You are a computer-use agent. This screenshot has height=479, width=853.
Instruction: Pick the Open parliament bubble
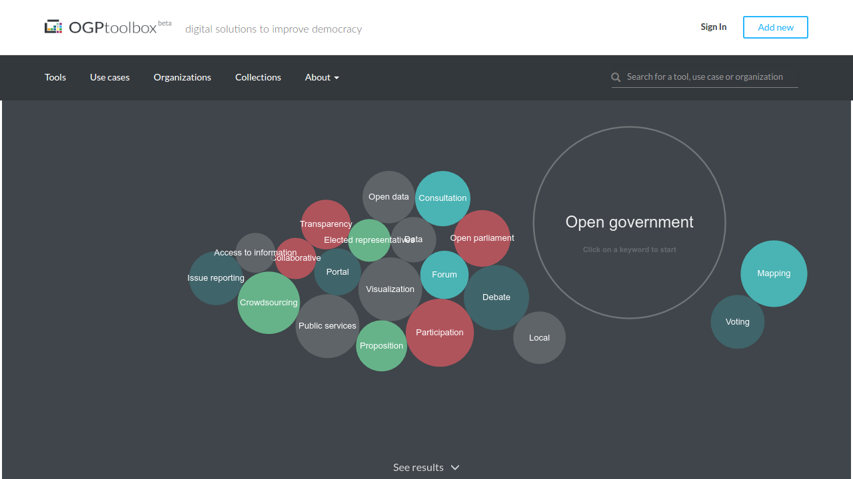[x=482, y=238]
